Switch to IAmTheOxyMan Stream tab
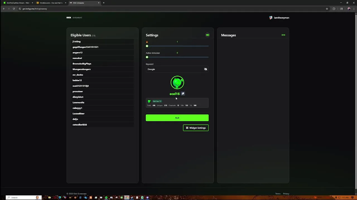The width and height of the screenshot is (357, 200). tap(18, 3)
